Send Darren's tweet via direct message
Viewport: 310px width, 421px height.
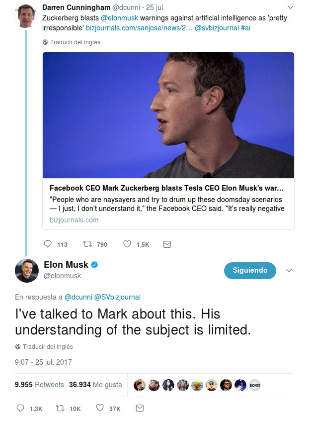click(x=167, y=244)
